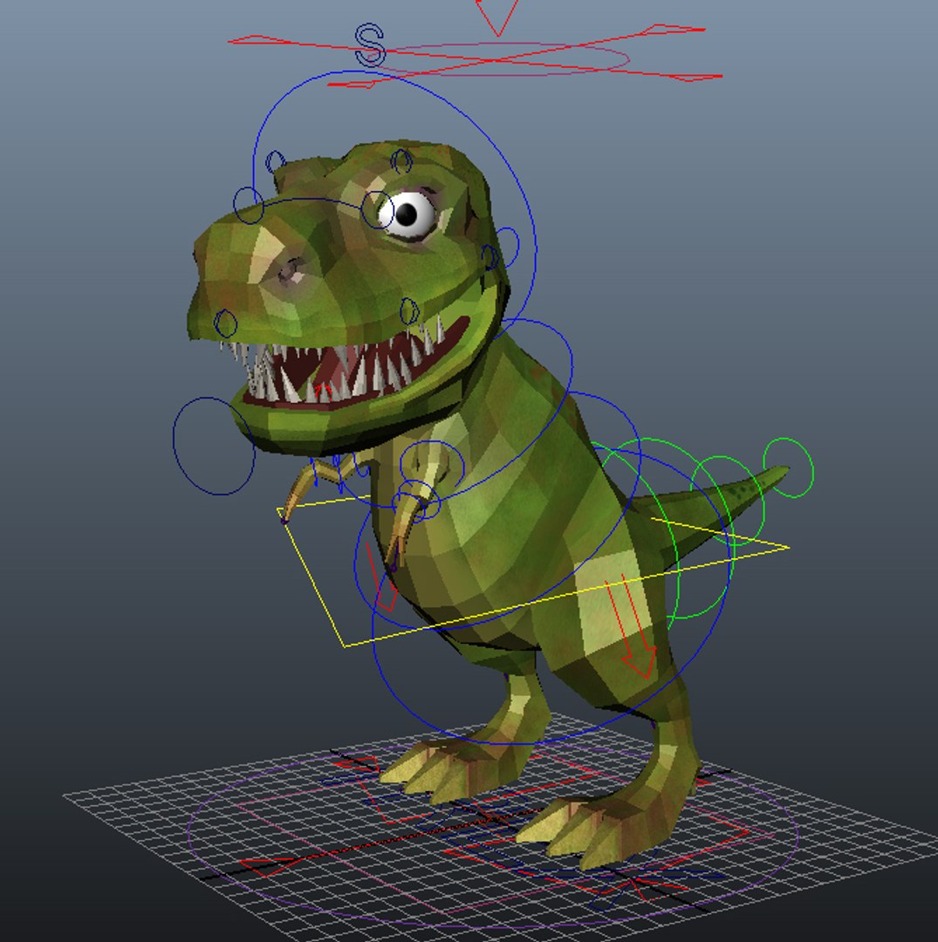Click the red downward triangle at the top

point(497,17)
